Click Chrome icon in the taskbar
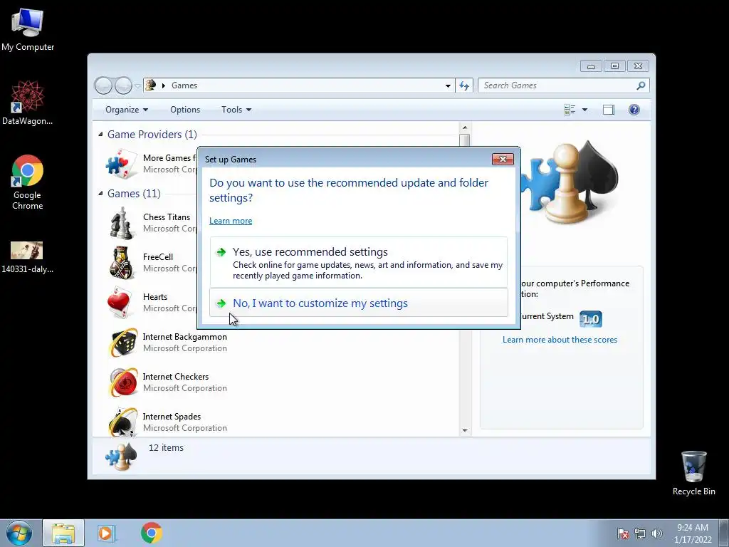The width and height of the screenshot is (729, 547). [151, 533]
